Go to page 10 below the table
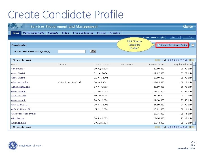The width and height of the screenshot is (204, 153). coord(186,127)
